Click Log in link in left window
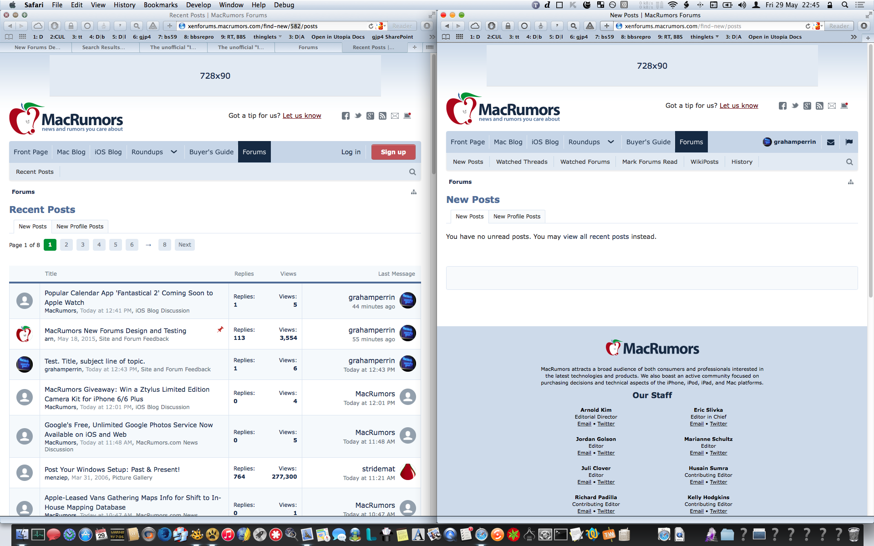 tap(351, 152)
